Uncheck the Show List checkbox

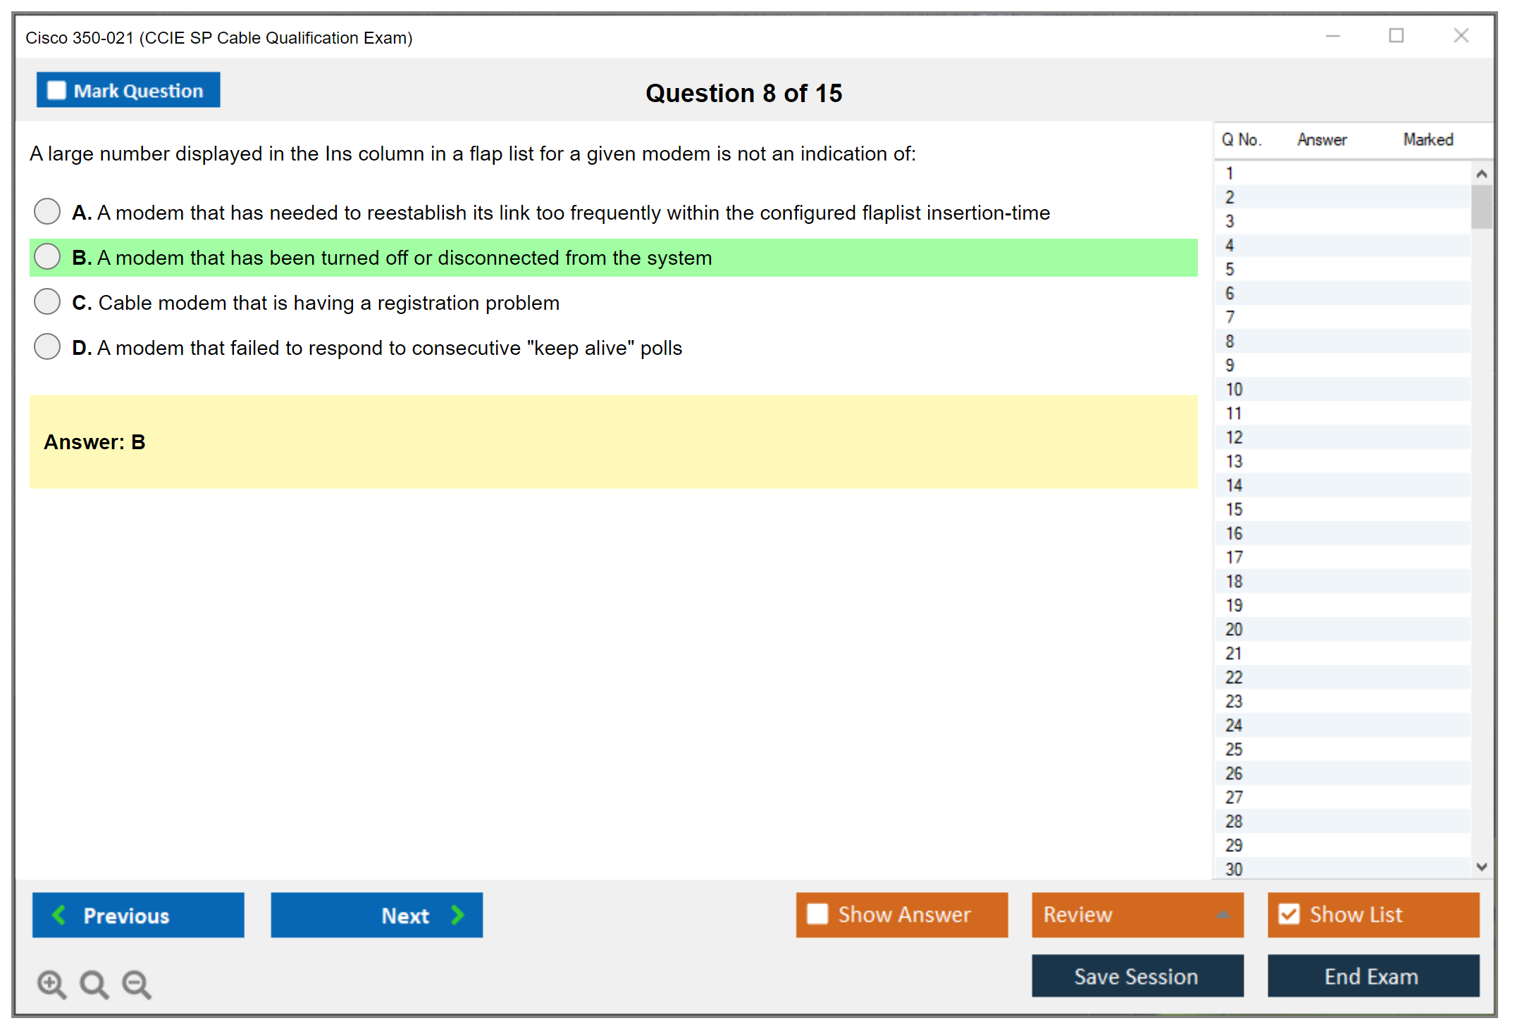(1289, 914)
